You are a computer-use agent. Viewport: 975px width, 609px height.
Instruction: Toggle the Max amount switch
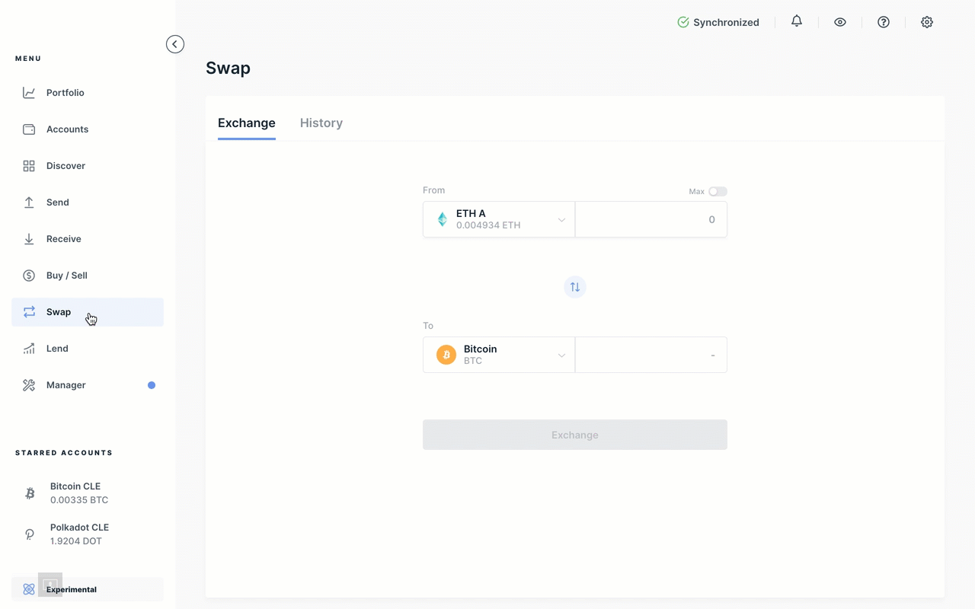718,191
